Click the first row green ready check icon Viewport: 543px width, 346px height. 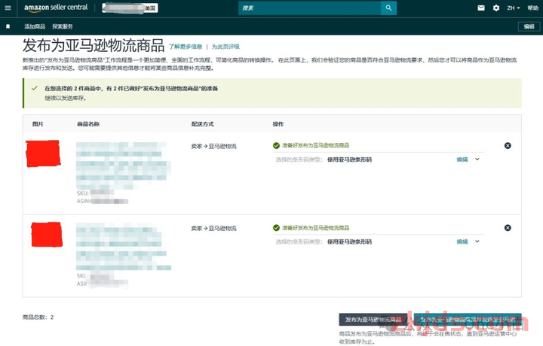276,146
